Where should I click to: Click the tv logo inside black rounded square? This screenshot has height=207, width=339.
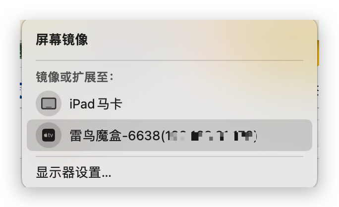49,135
